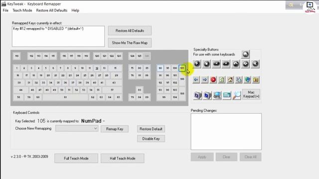Choose the Home house icon

(x=230, y=80)
